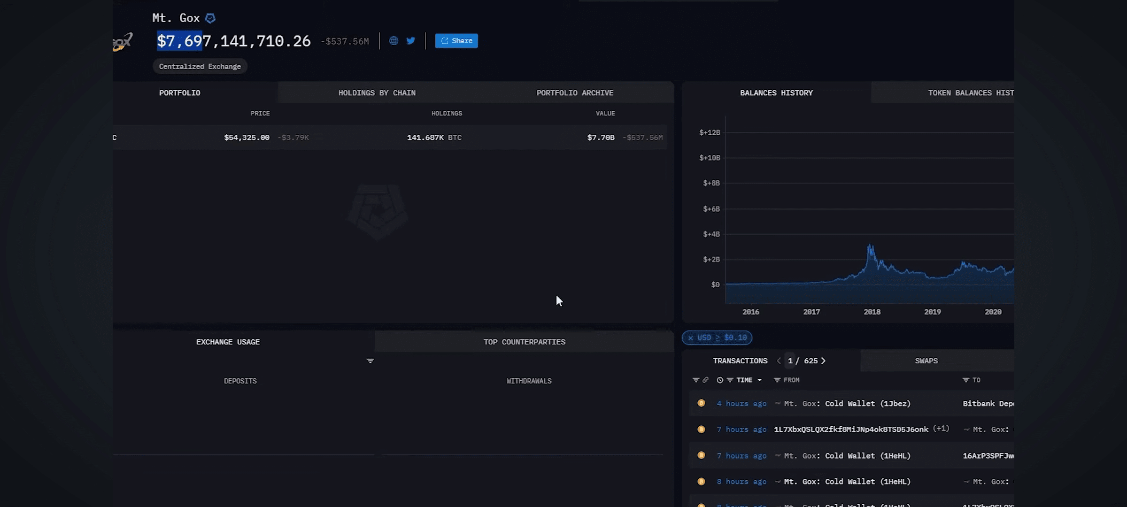Open the Cold Wallet (1Jbez) address link
Image resolution: width=1127 pixels, height=507 pixels.
click(x=867, y=403)
